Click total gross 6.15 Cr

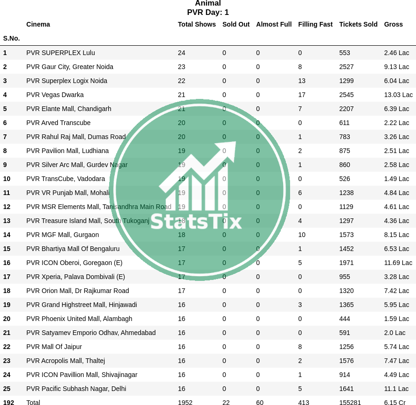point(394,403)
